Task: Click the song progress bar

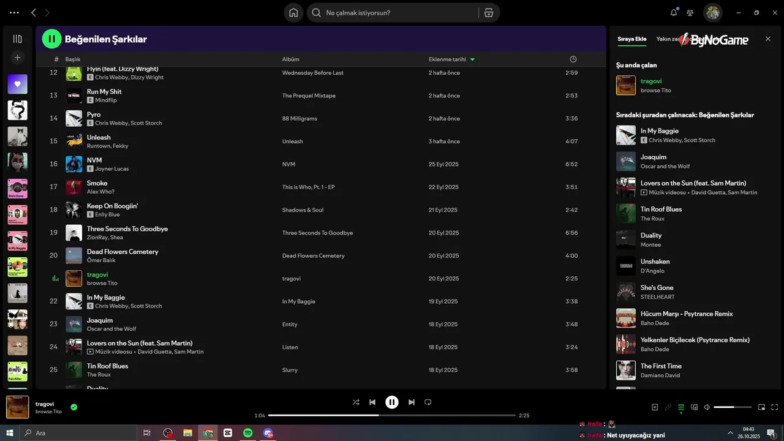Action: coord(392,415)
